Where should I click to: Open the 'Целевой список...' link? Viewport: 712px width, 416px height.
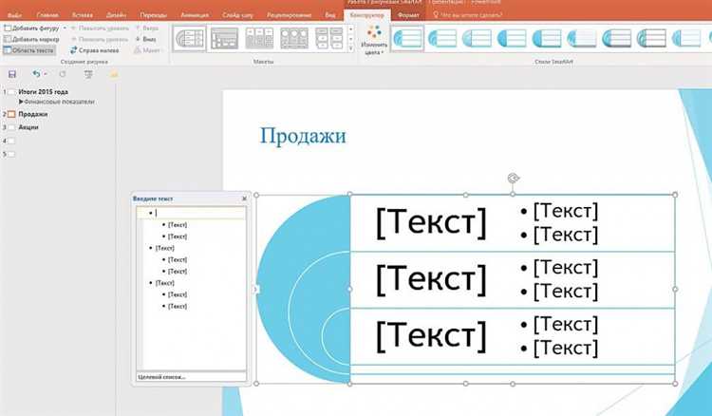pos(161,377)
